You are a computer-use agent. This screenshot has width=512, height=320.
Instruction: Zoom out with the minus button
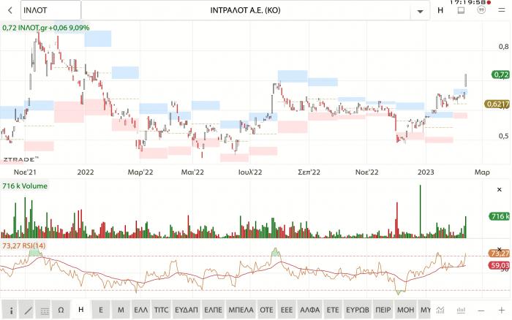pyautogui.click(x=481, y=310)
